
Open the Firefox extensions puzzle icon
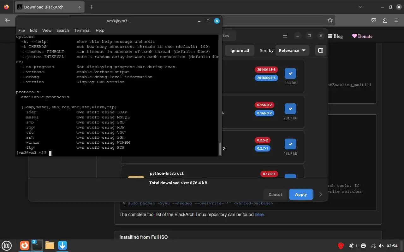coord(385,20)
